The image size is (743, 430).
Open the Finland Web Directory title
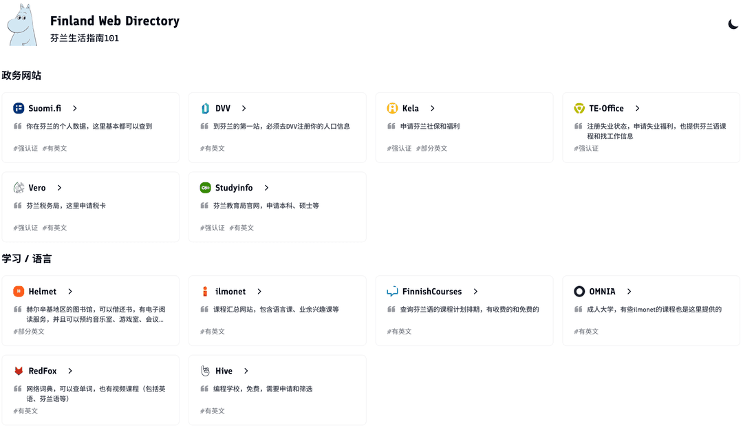pyautogui.click(x=115, y=21)
